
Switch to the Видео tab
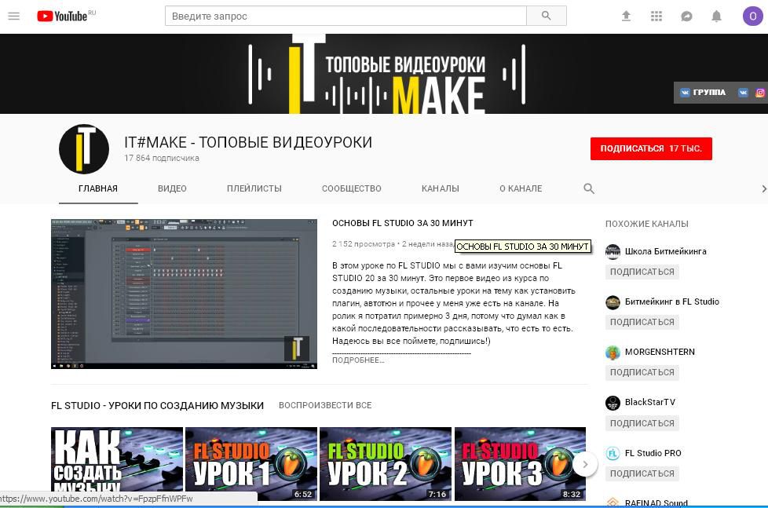pos(172,188)
